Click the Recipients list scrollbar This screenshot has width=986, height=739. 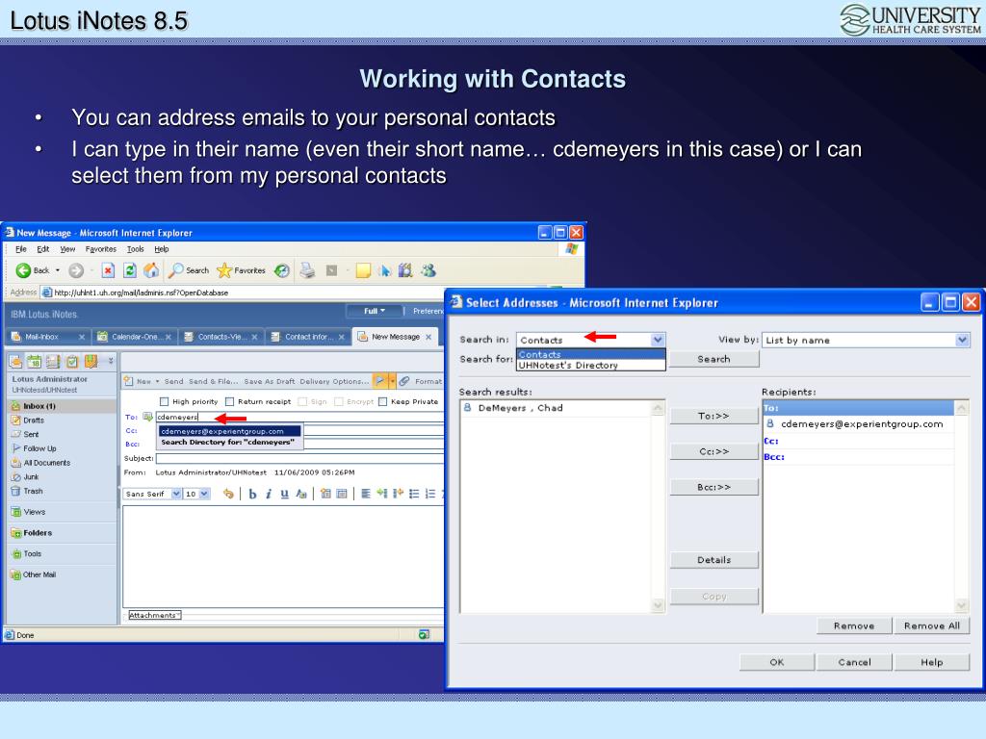tap(962, 506)
